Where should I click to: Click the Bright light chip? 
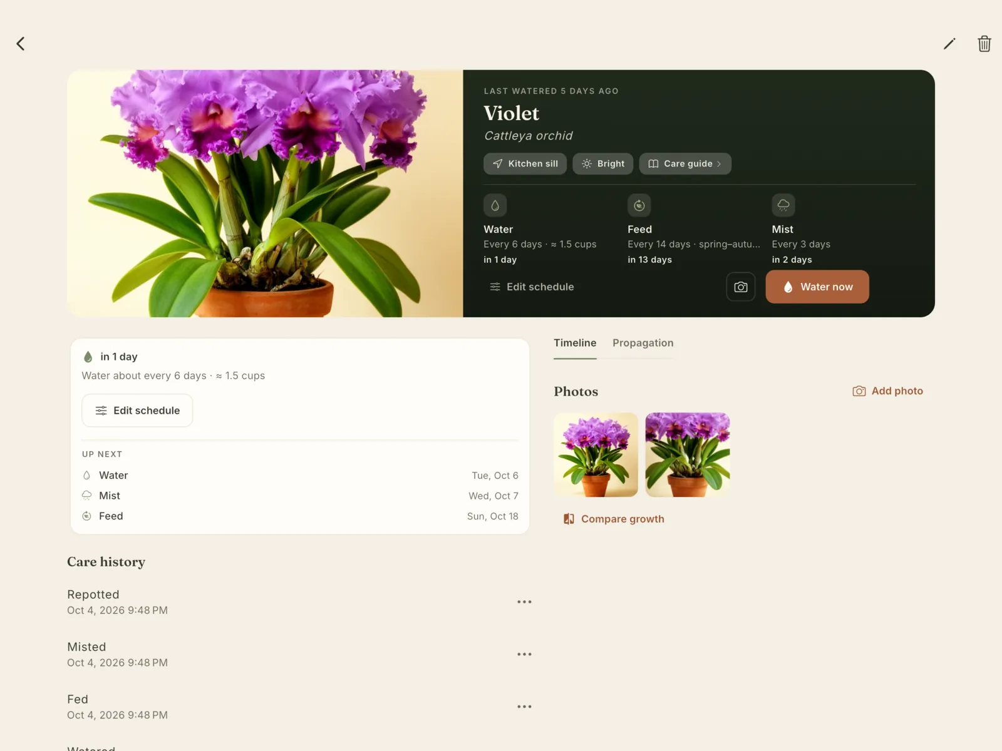coord(602,163)
